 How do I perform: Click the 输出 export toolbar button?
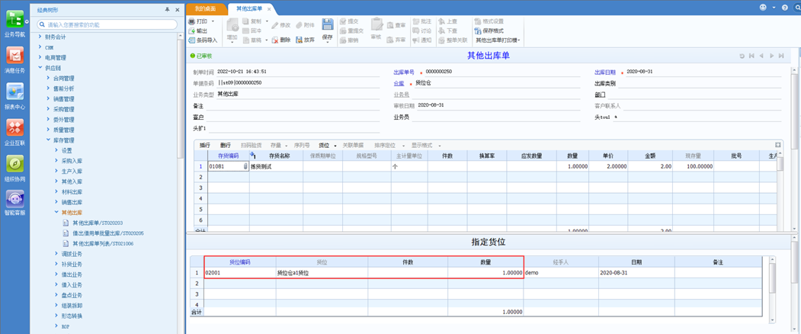[x=197, y=31]
